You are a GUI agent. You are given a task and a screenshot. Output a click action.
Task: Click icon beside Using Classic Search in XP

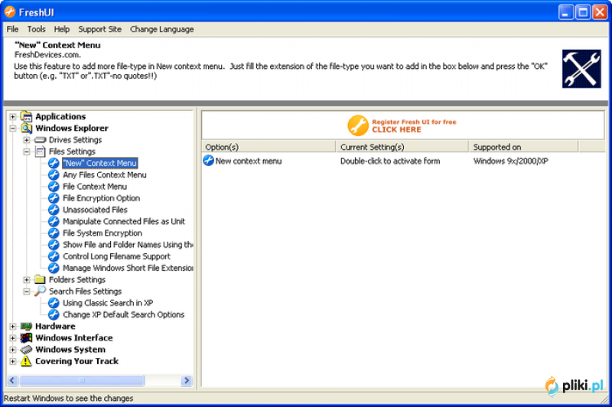(54, 303)
